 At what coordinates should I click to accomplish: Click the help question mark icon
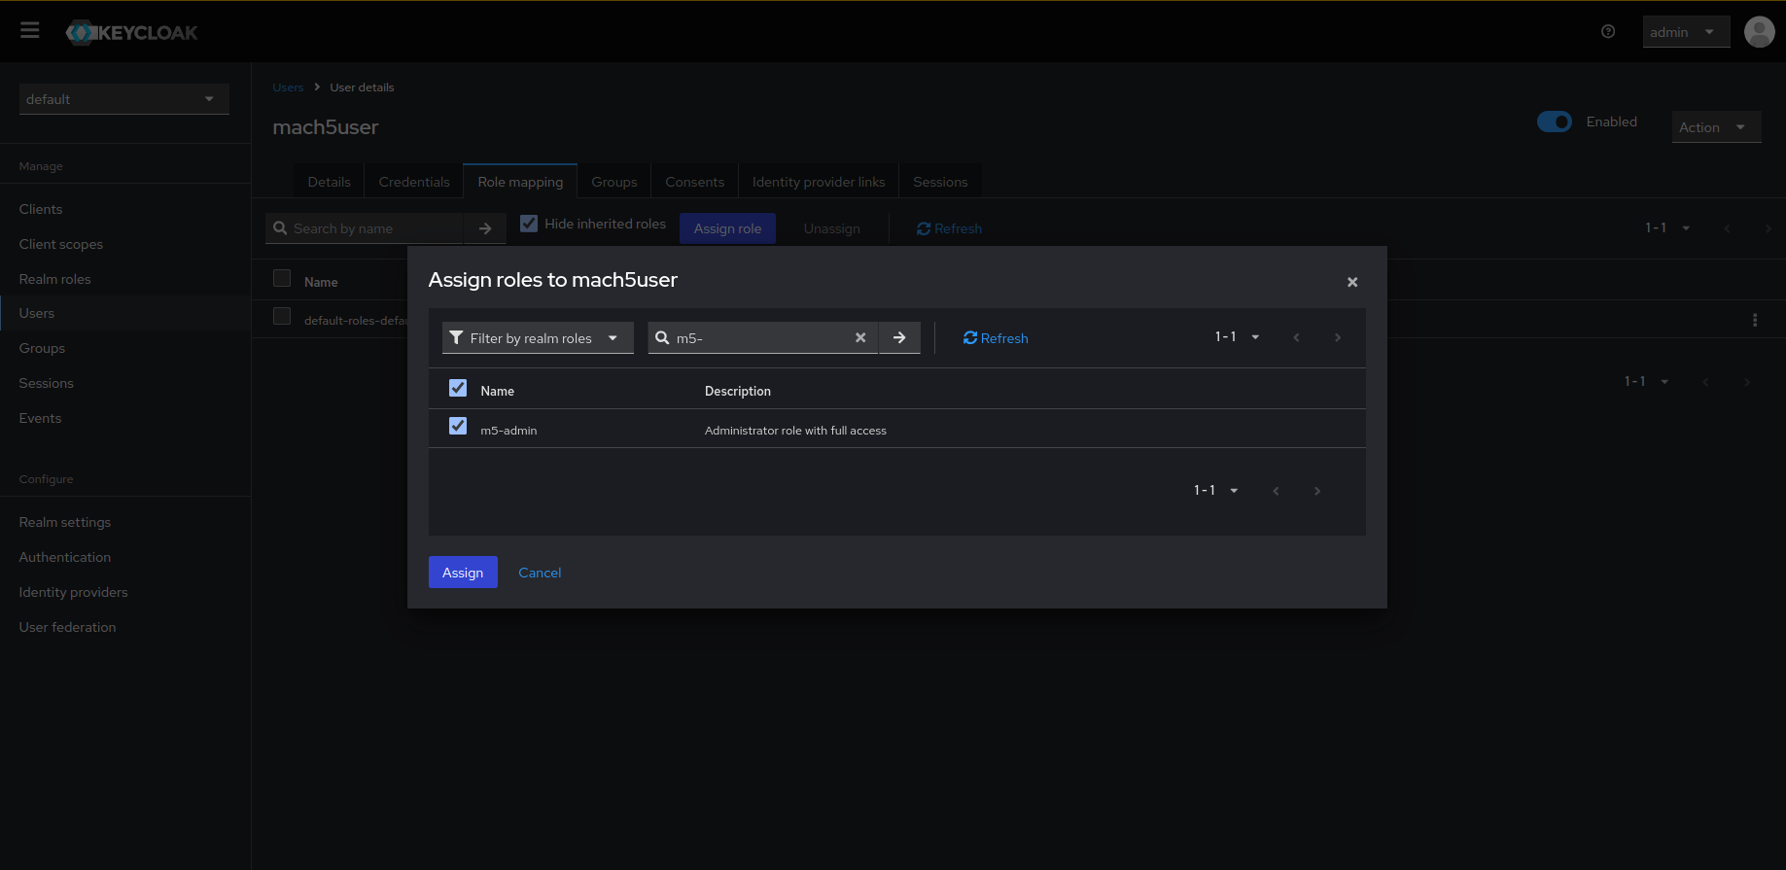[x=1608, y=31]
